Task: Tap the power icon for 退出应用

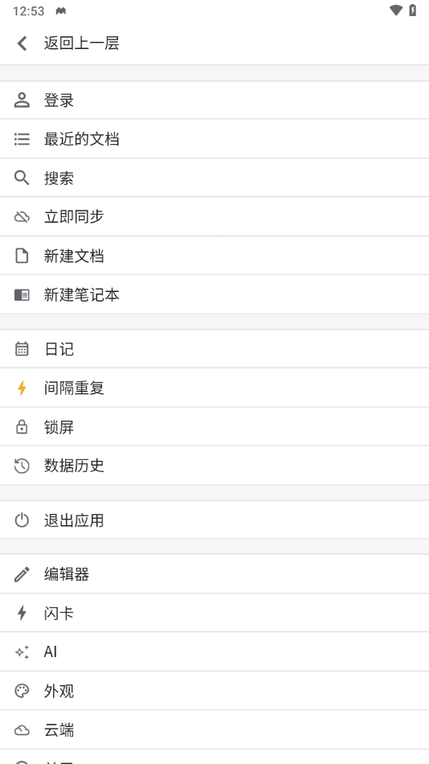Action: click(x=22, y=520)
